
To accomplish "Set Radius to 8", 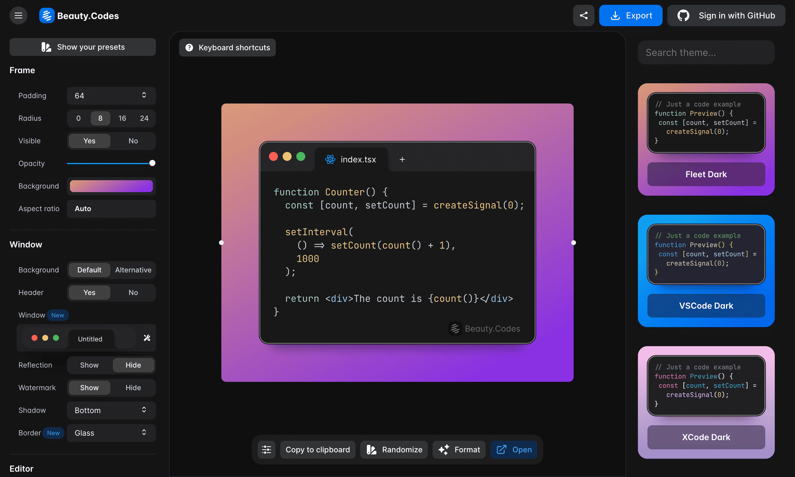I will 100,118.
